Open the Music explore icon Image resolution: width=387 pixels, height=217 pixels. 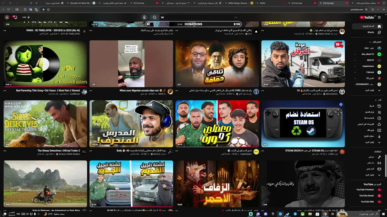click(x=379, y=157)
